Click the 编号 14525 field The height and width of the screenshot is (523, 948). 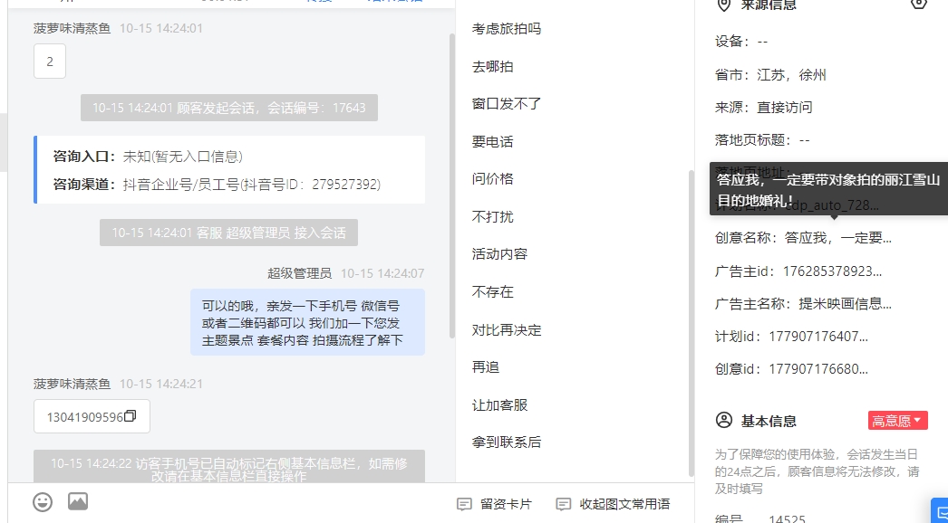760,518
